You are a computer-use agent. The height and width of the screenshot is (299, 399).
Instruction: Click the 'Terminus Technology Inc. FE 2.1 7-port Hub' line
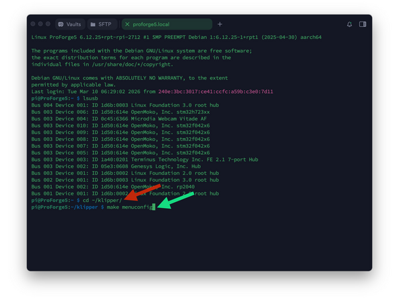click(x=145, y=160)
